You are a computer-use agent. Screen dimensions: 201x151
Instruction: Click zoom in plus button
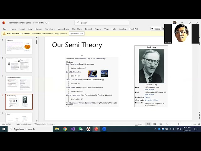(190, 124)
